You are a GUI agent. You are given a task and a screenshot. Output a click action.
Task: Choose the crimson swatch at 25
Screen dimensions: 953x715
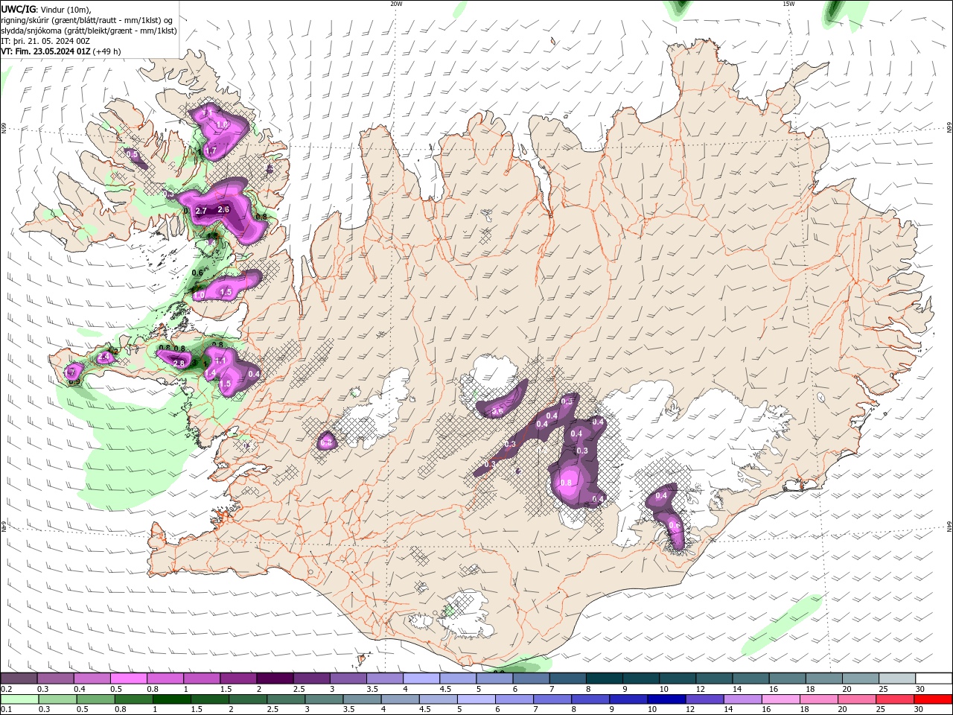tap(896, 699)
